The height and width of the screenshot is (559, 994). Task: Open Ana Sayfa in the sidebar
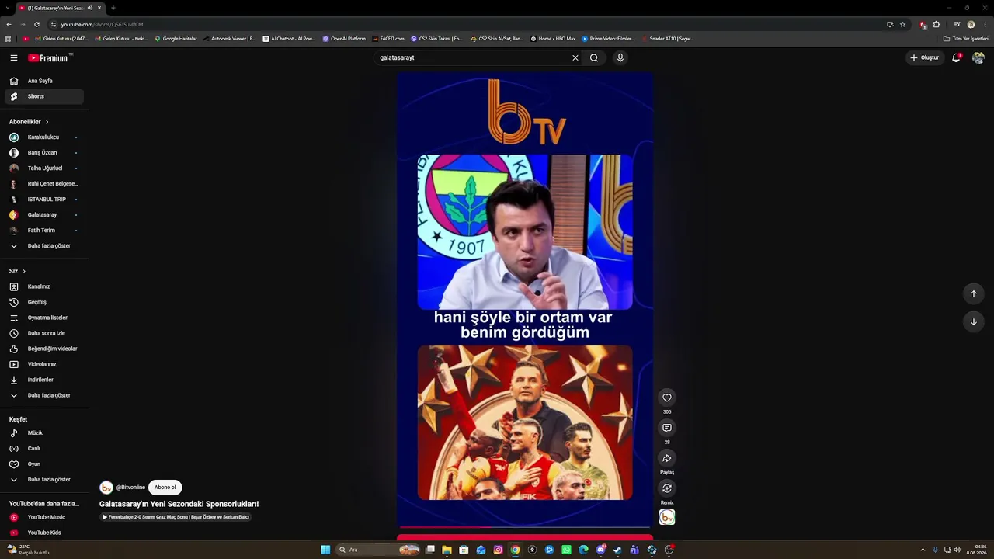point(44,81)
